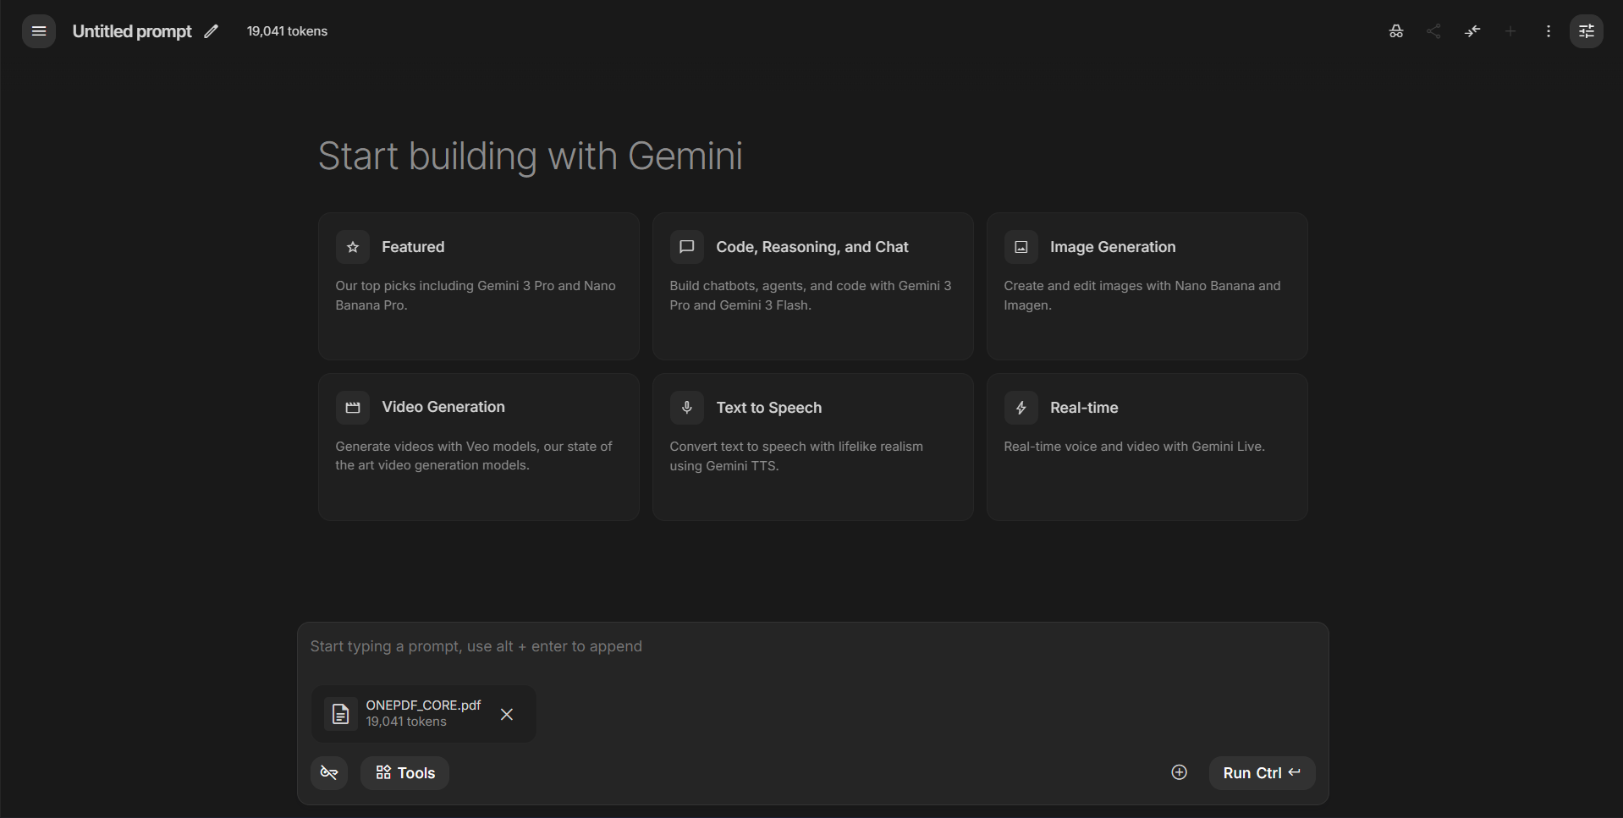Share the current prompt
This screenshot has width=1623, height=818.
coord(1433,30)
